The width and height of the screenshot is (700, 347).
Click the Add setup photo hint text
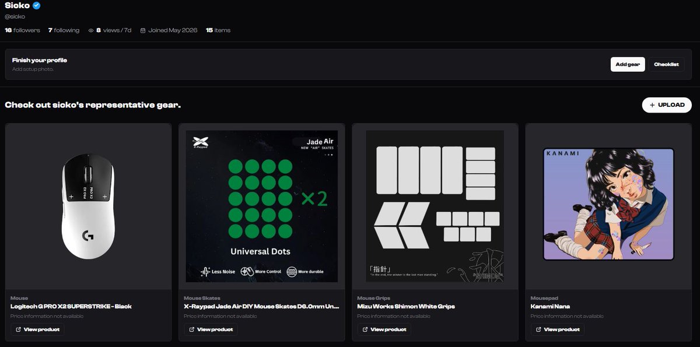(x=33, y=69)
